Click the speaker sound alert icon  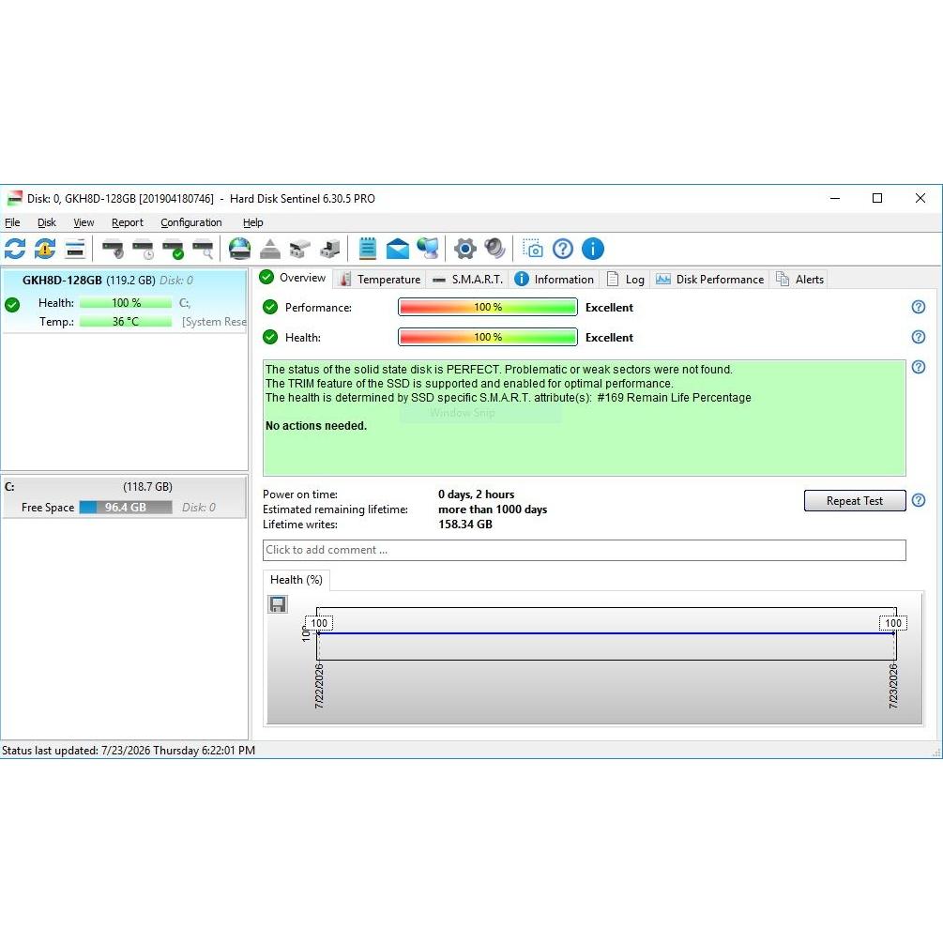(494, 249)
